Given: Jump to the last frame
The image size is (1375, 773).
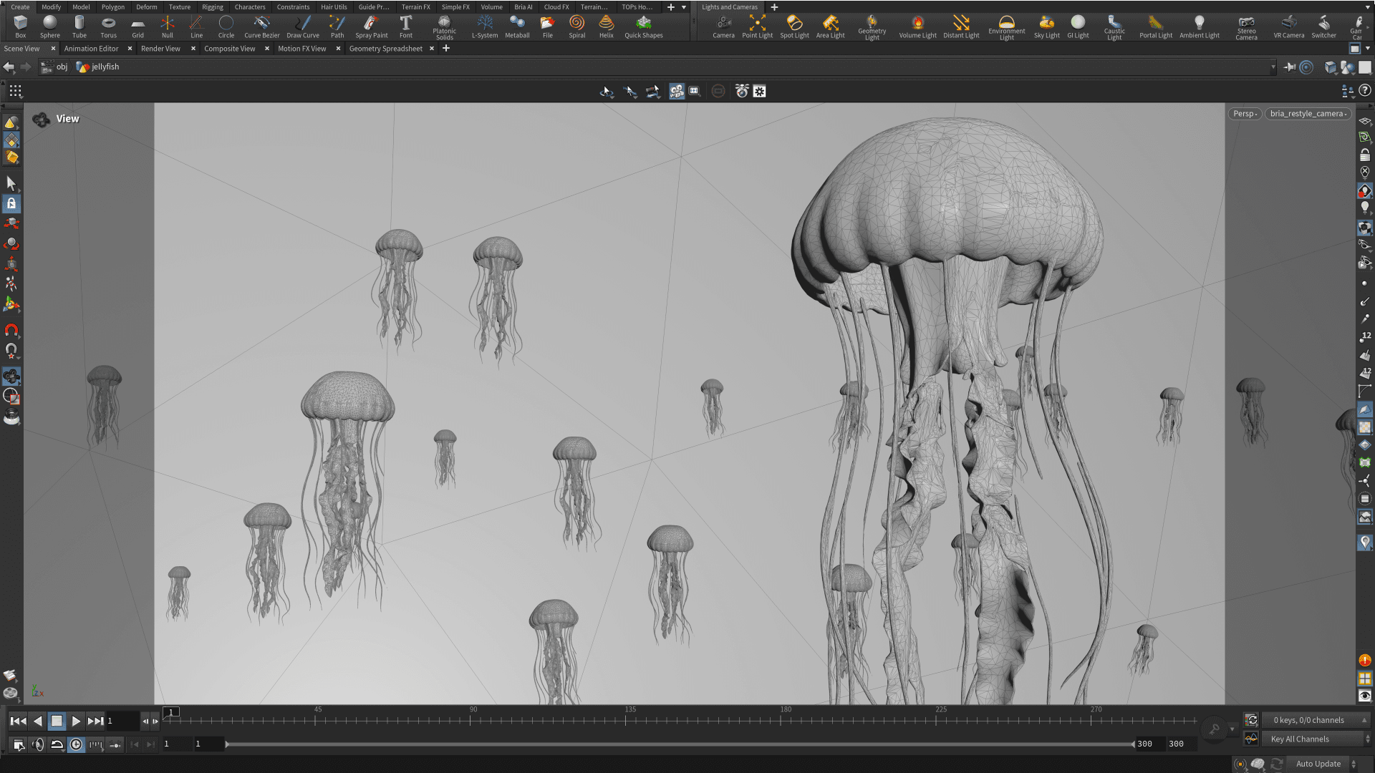Looking at the screenshot, I should 95,721.
